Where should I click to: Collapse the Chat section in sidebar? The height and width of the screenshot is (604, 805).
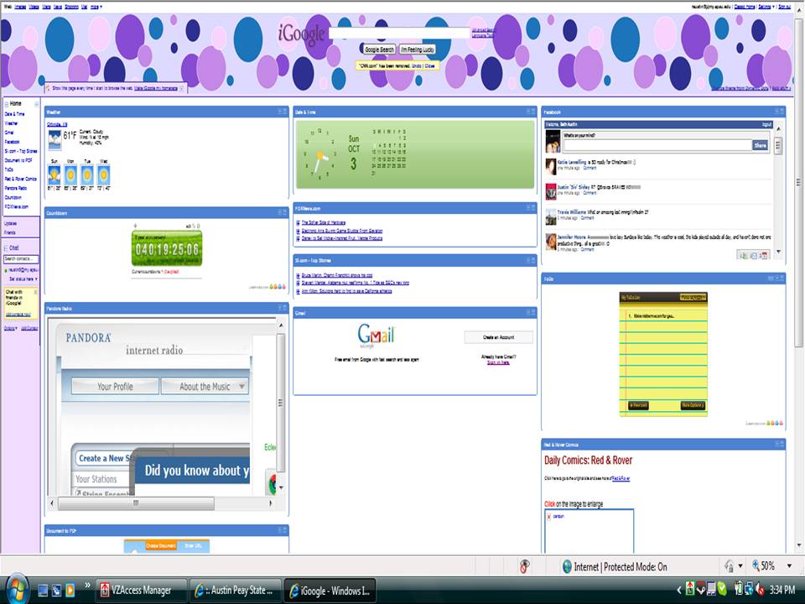(6, 247)
